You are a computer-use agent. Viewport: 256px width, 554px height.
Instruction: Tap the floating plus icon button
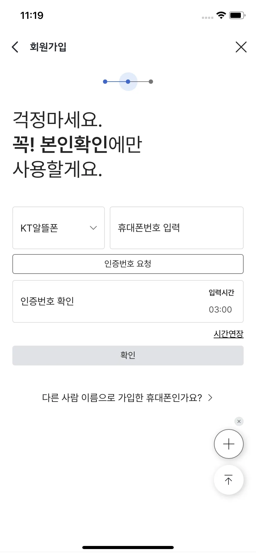click(x=229, y=444)
